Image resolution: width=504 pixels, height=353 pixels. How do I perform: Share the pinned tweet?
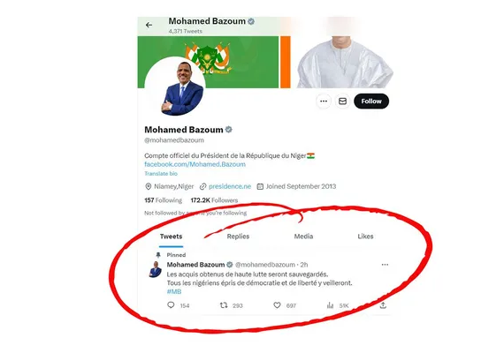tap(383, 305)
